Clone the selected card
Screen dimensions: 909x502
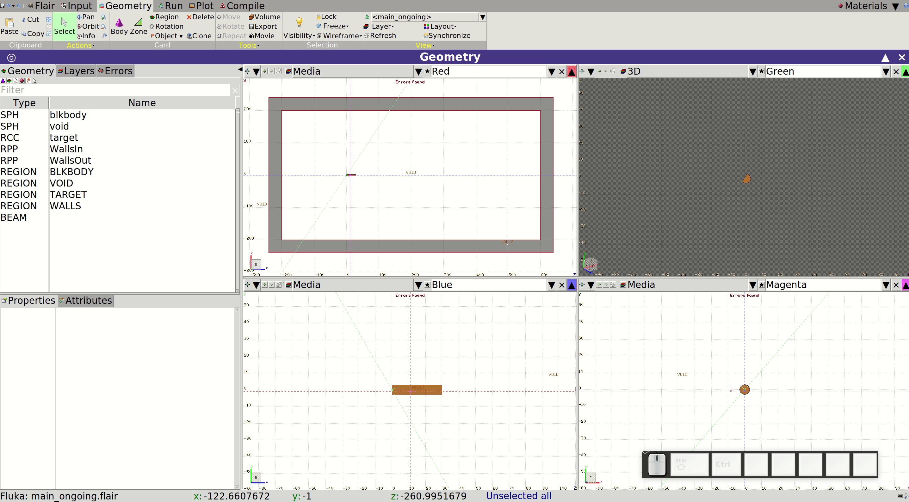point(199,36)
